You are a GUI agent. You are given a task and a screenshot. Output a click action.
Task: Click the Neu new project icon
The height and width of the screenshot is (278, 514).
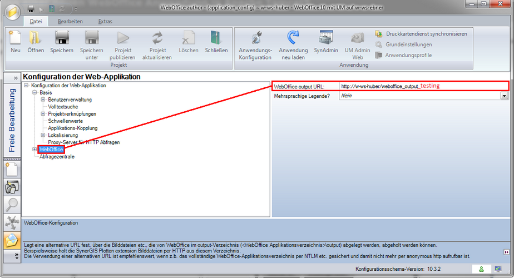(15, 38)
